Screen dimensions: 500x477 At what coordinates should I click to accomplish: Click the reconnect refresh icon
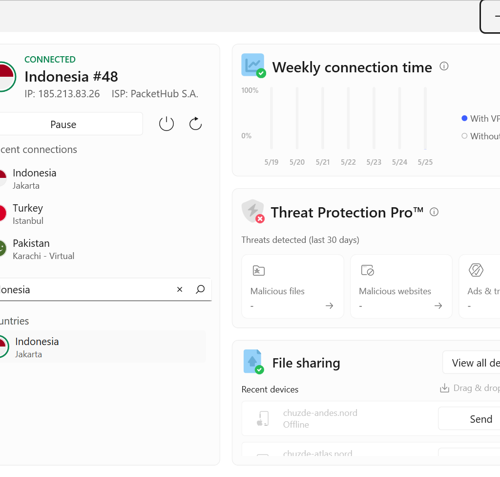[x=195, y=124]
